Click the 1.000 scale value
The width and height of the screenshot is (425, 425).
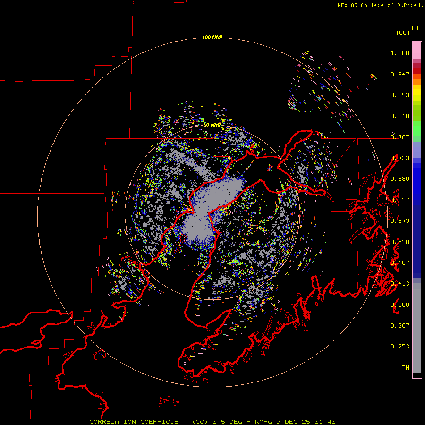[x=400, y=53]
